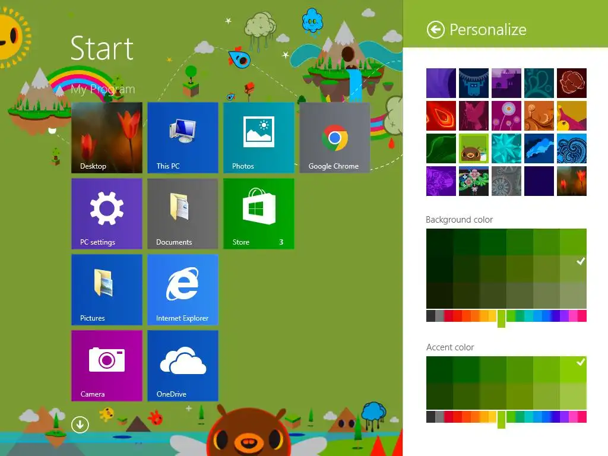This screenshot has width=608, height=456.
Task: Click the Personalize panel title
Action: point(488,30)
